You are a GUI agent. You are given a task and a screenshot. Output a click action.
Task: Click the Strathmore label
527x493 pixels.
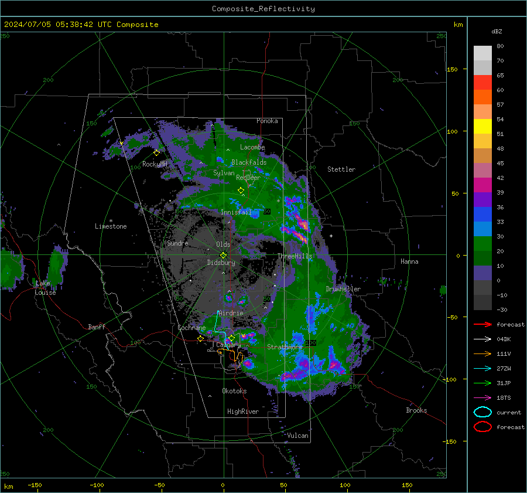[285, 347]
